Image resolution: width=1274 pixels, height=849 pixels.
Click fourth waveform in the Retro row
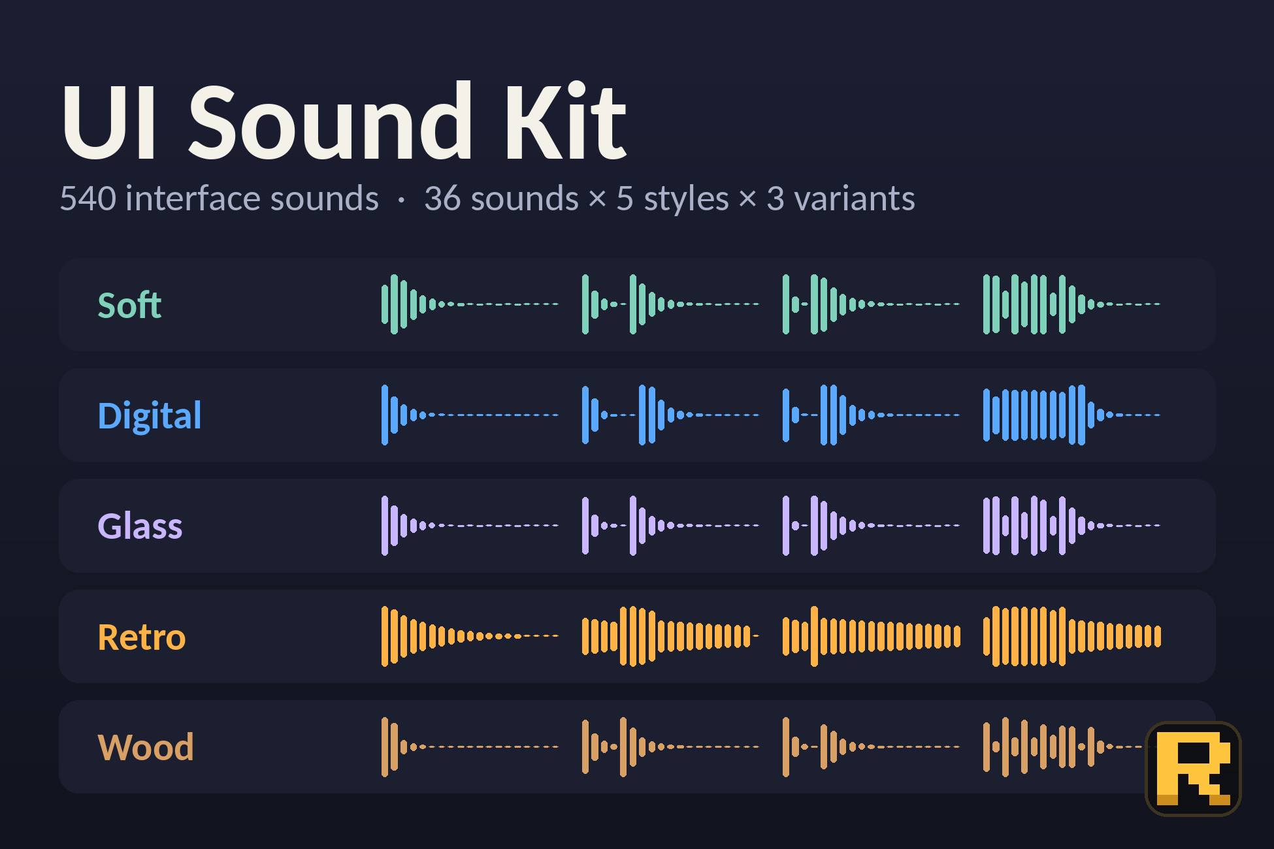tap(1072, 636)
